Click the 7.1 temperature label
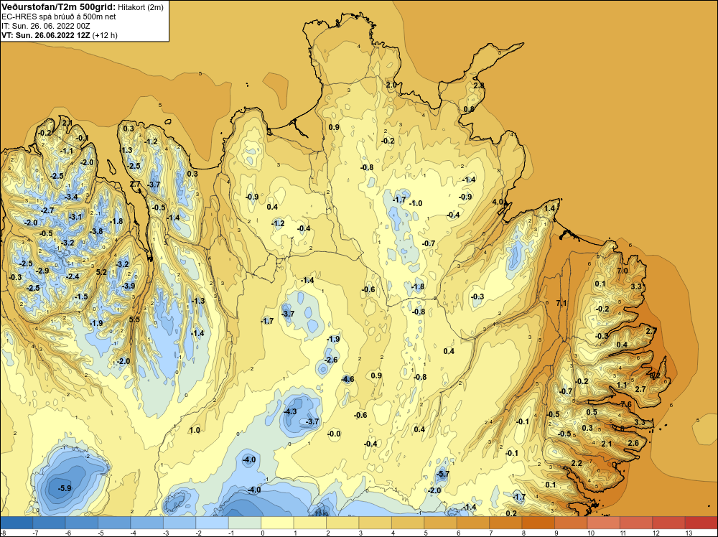The height and width of the screenshot is (537, 718). 561,303
